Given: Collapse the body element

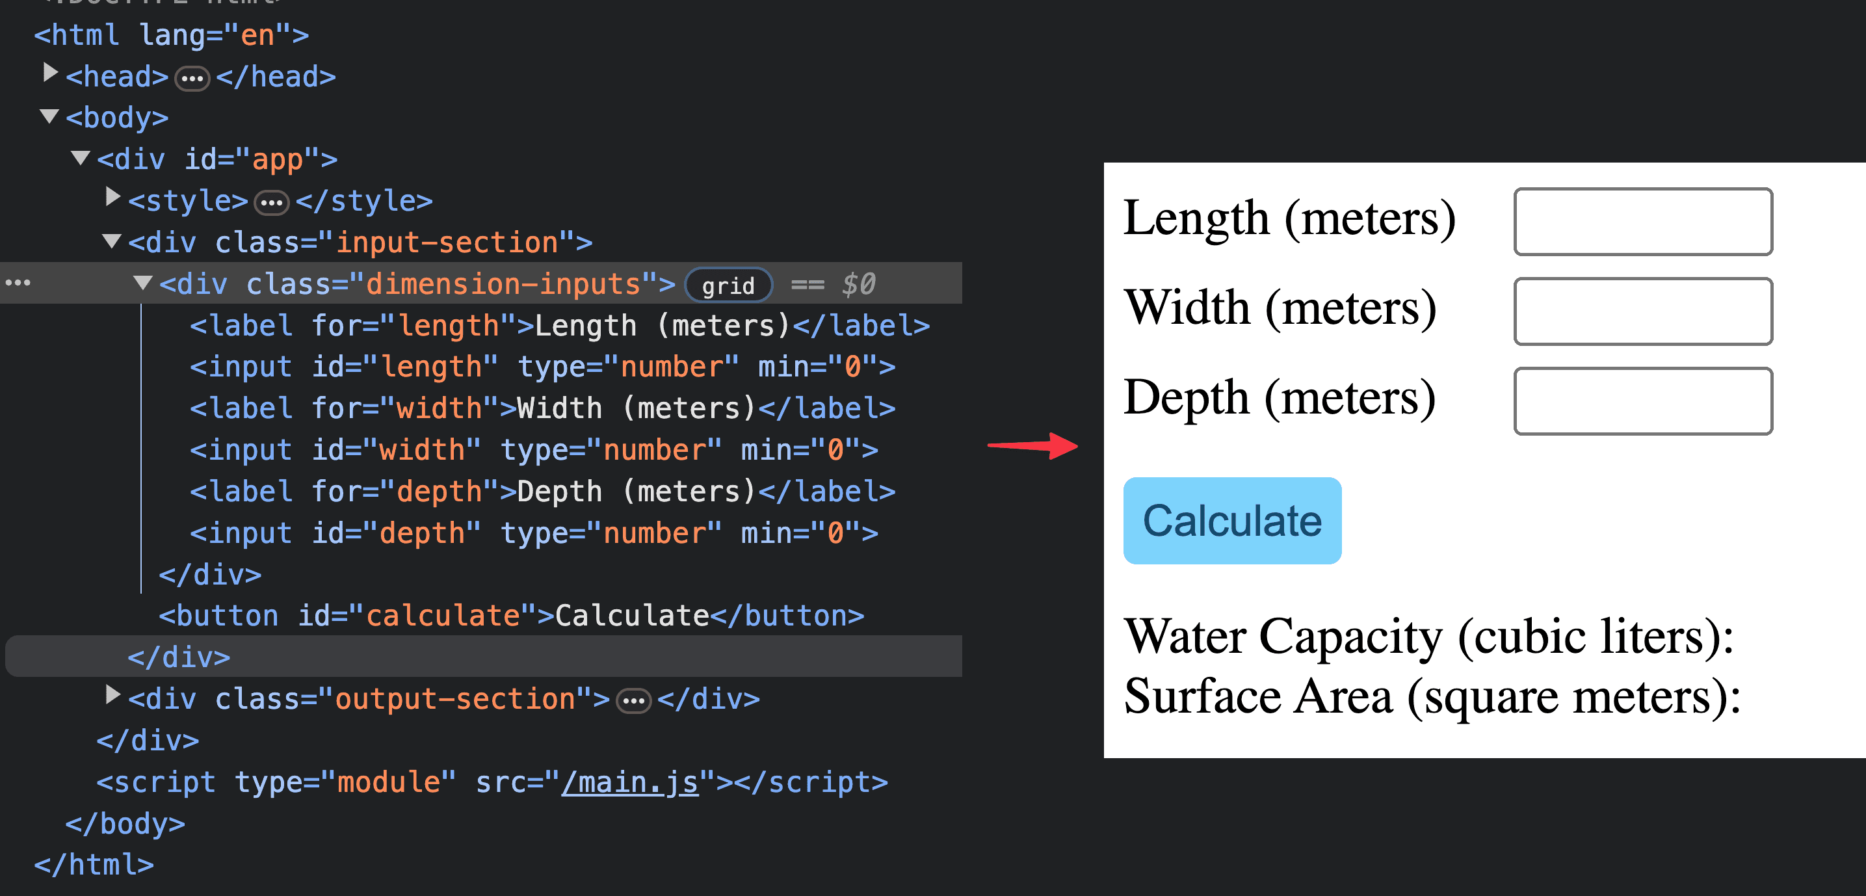Looking at the screenshot, I should [x=49, y=115].
